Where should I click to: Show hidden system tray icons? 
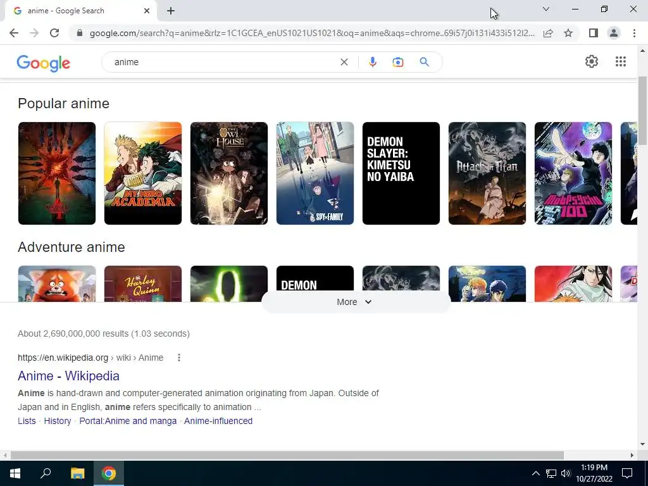(535, 473)
